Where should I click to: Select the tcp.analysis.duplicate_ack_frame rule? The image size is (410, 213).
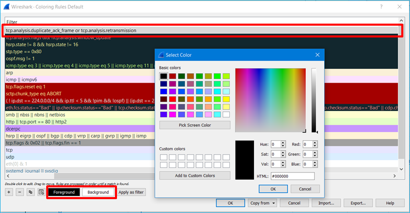click(x=202, y=30)
